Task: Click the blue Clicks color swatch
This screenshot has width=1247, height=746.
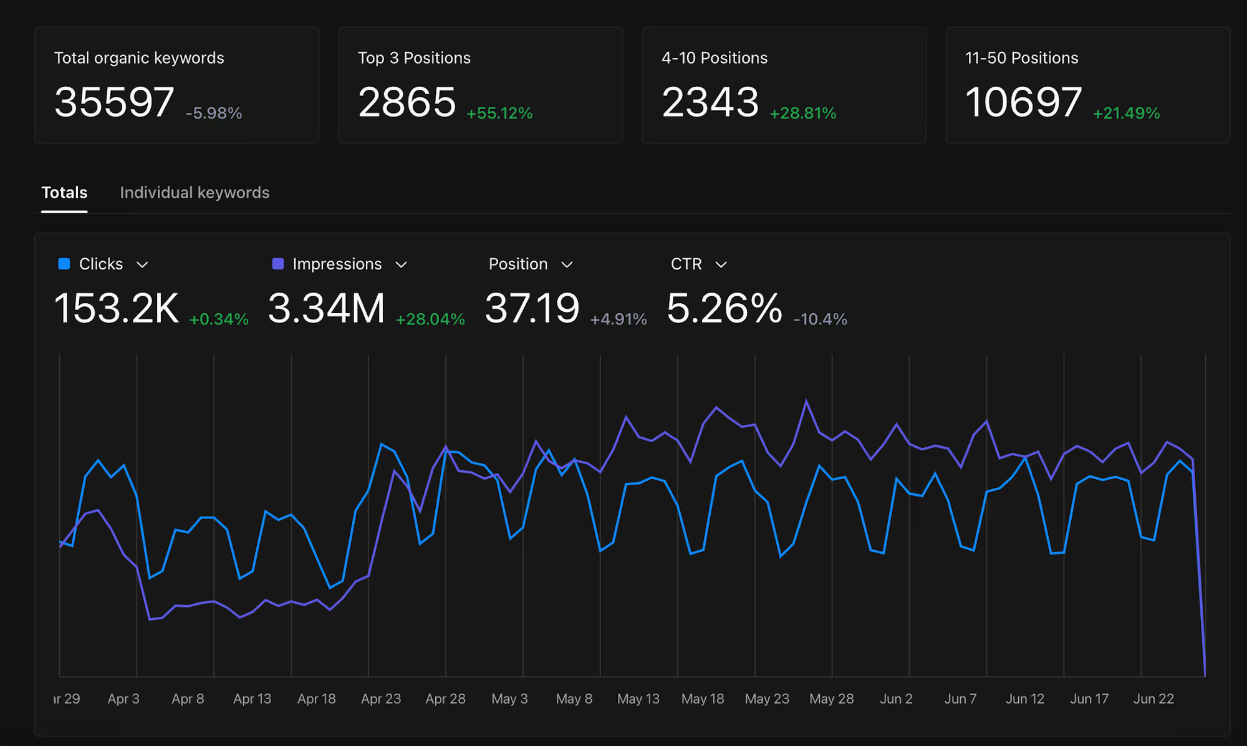Action: point(63,264)
